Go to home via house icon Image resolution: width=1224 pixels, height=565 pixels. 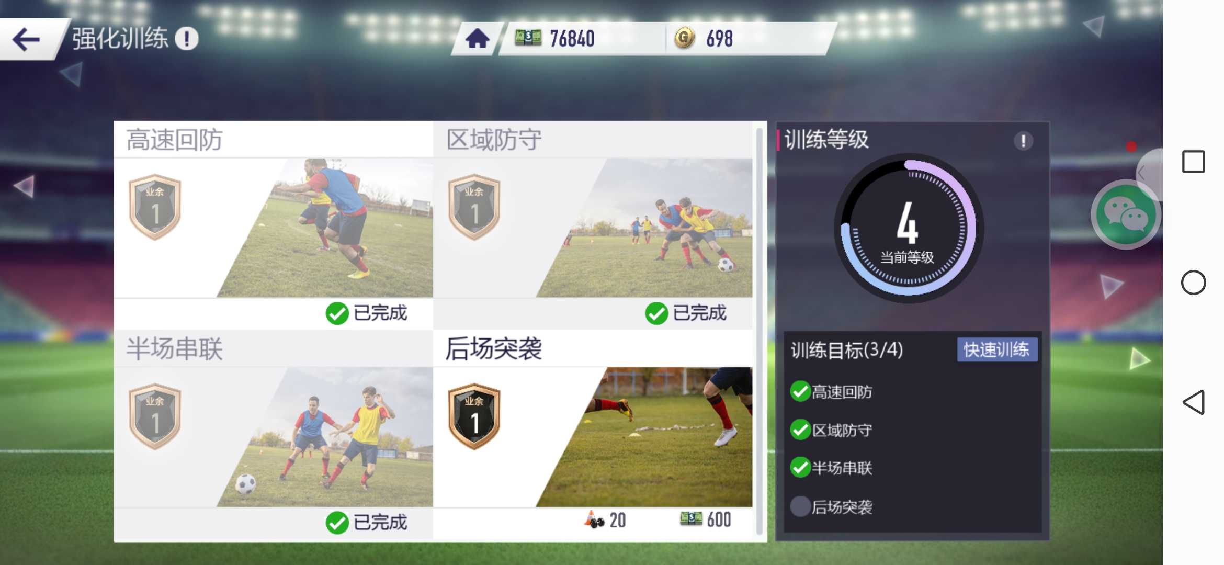(478, 39)
